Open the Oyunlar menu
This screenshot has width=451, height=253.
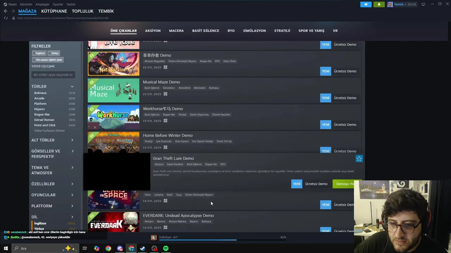click(x=58, y=5)
